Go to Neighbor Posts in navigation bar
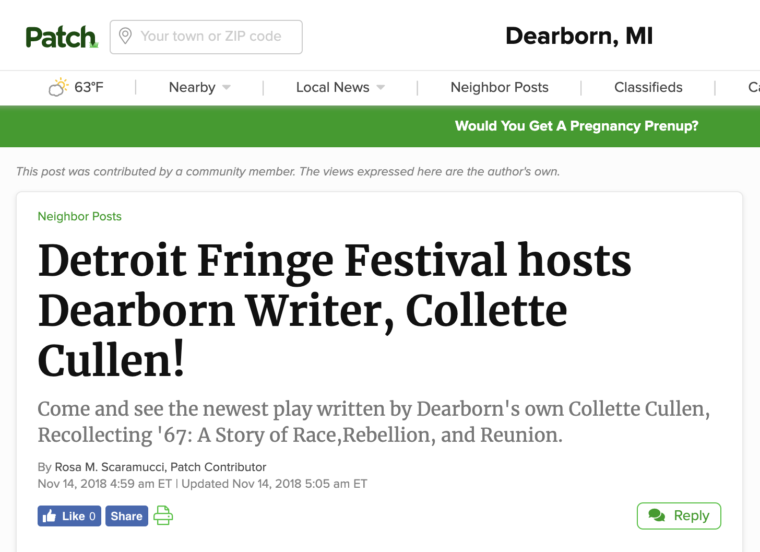 [x=500, y=87]
